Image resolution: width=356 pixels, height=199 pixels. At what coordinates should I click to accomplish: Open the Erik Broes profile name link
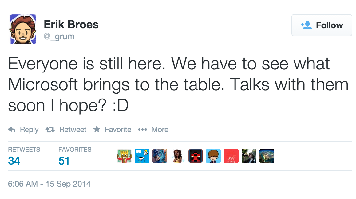point(71,25)
